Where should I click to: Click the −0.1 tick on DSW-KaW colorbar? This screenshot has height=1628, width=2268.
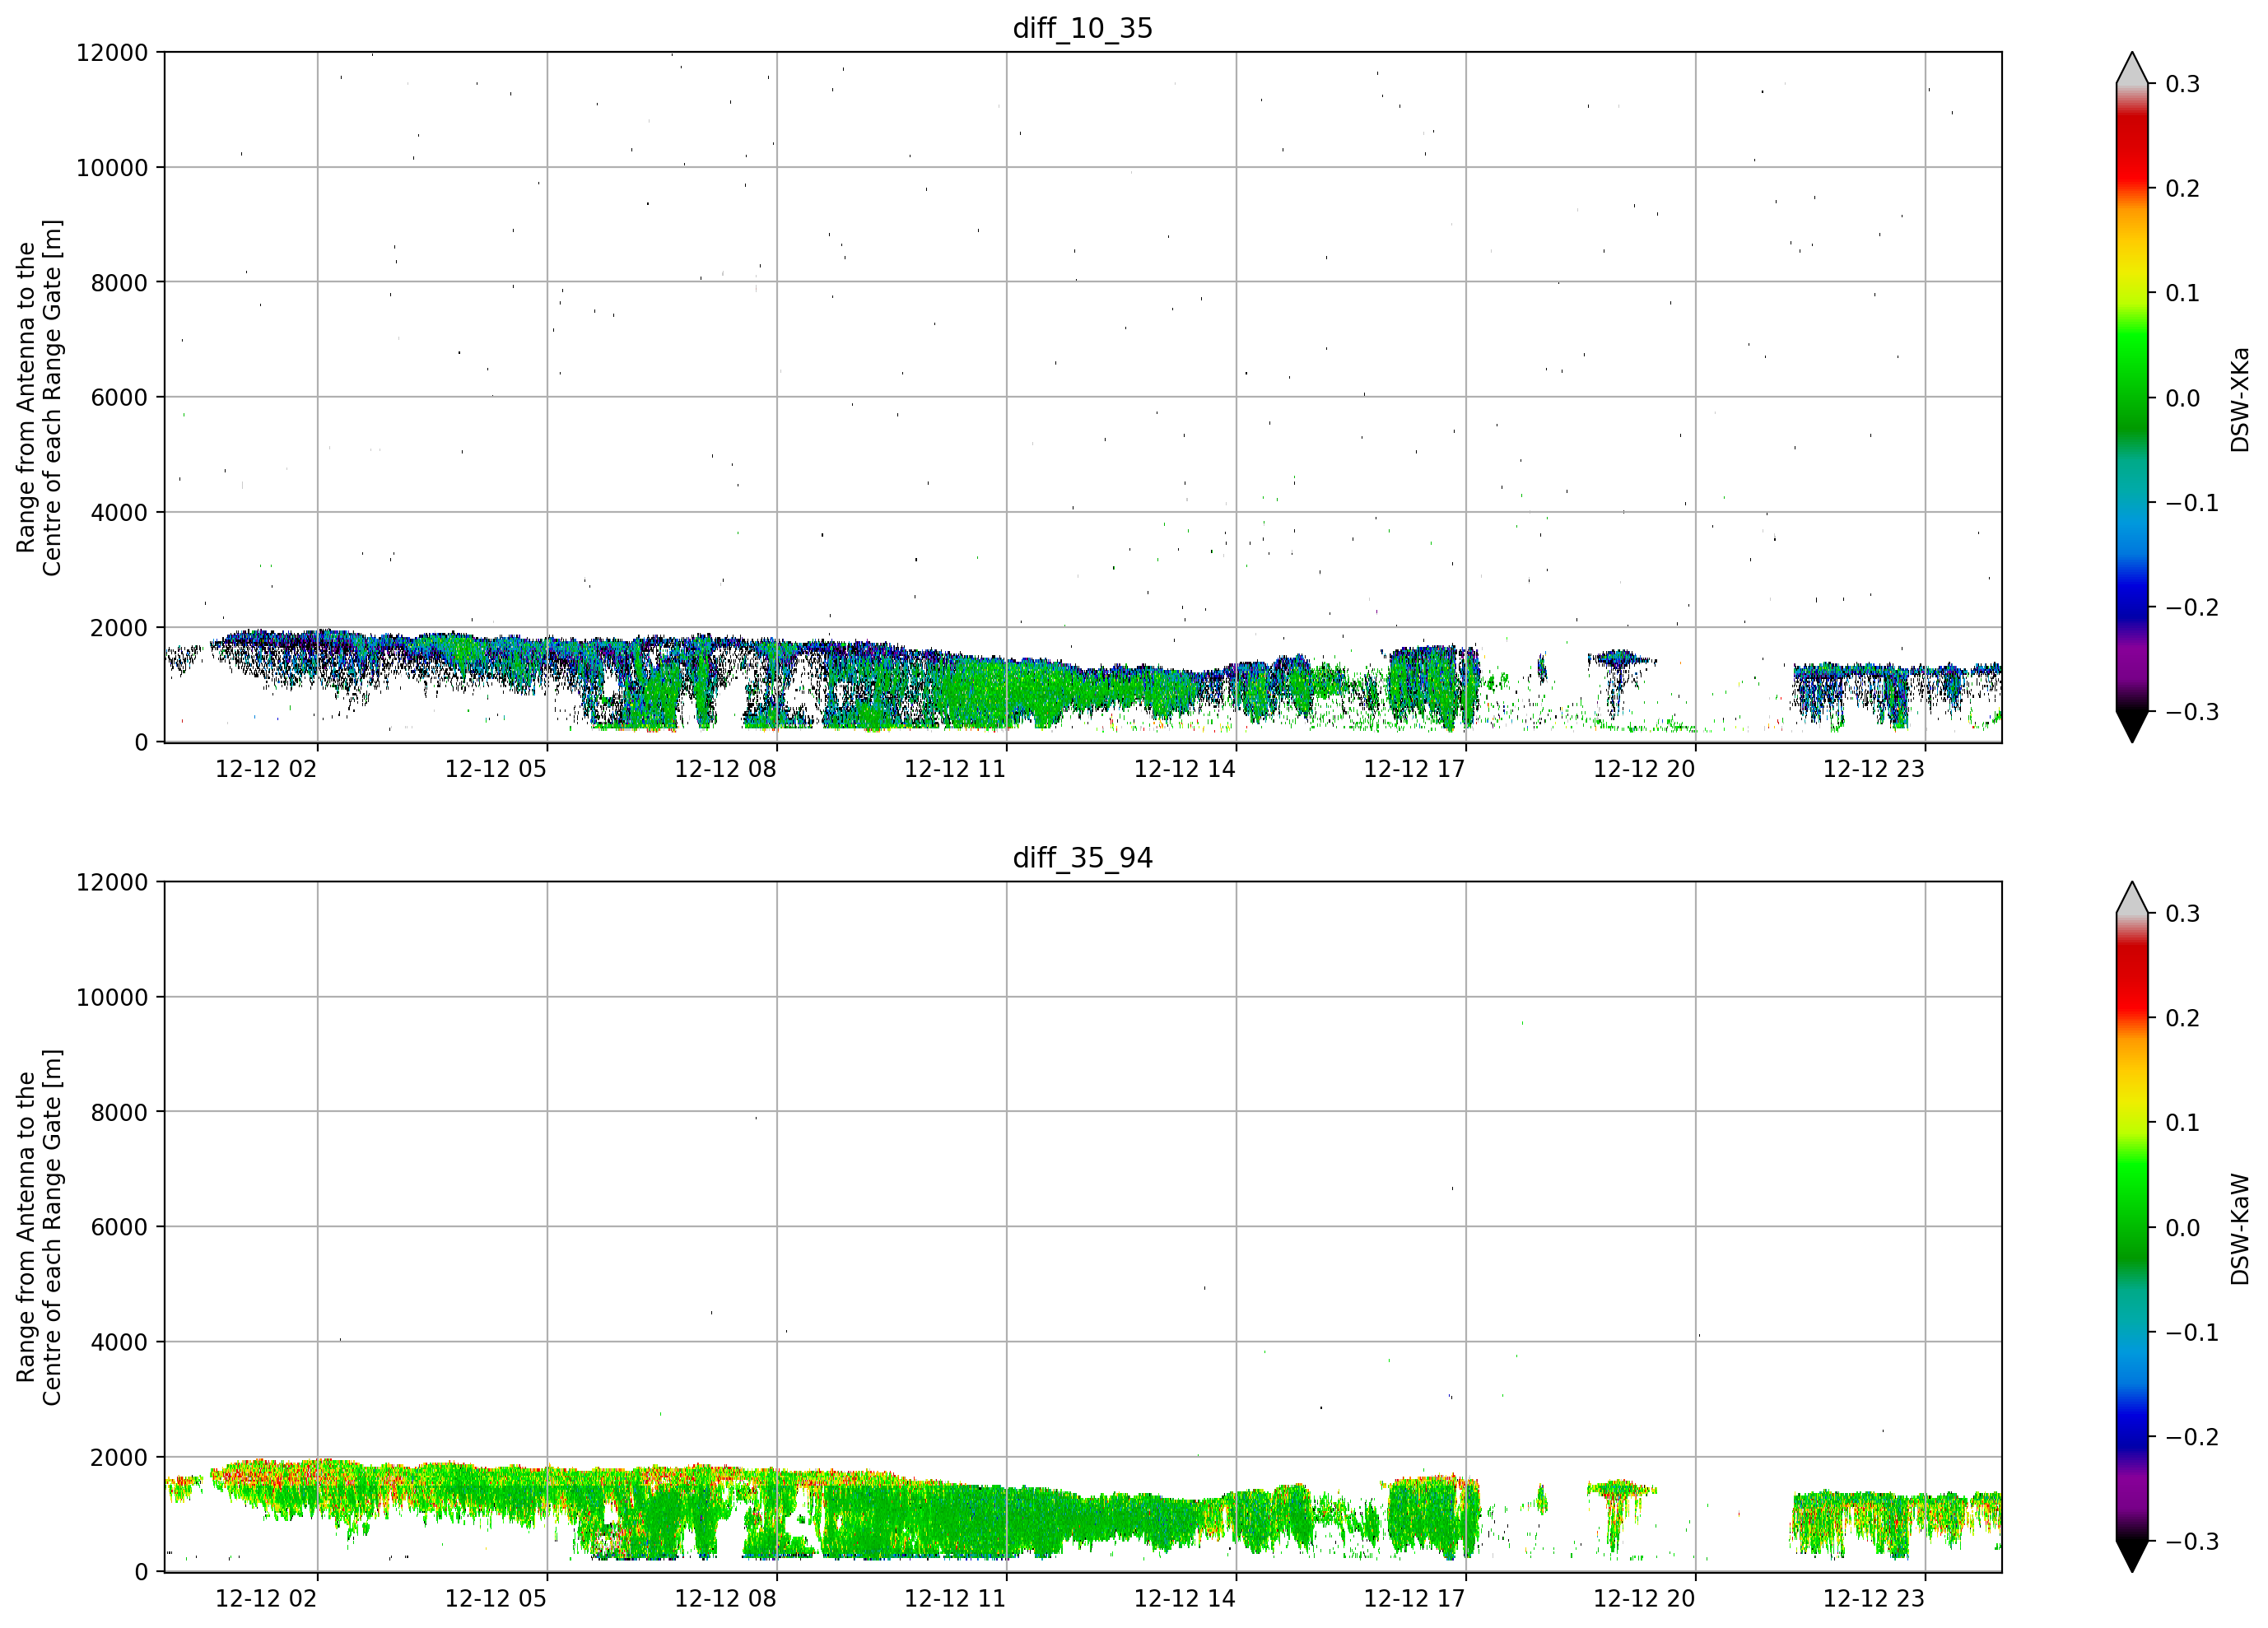pos(2192,1332)
